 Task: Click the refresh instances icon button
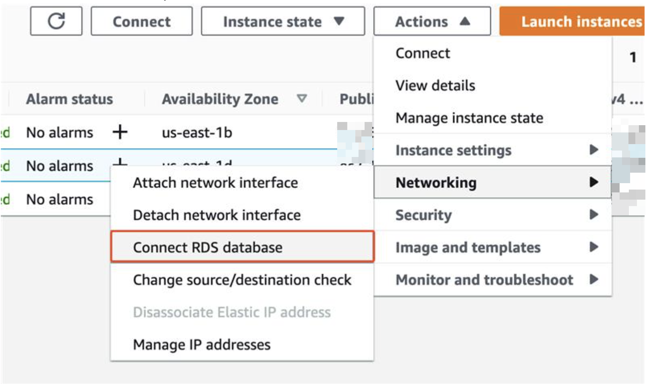[x=56, y=21]
